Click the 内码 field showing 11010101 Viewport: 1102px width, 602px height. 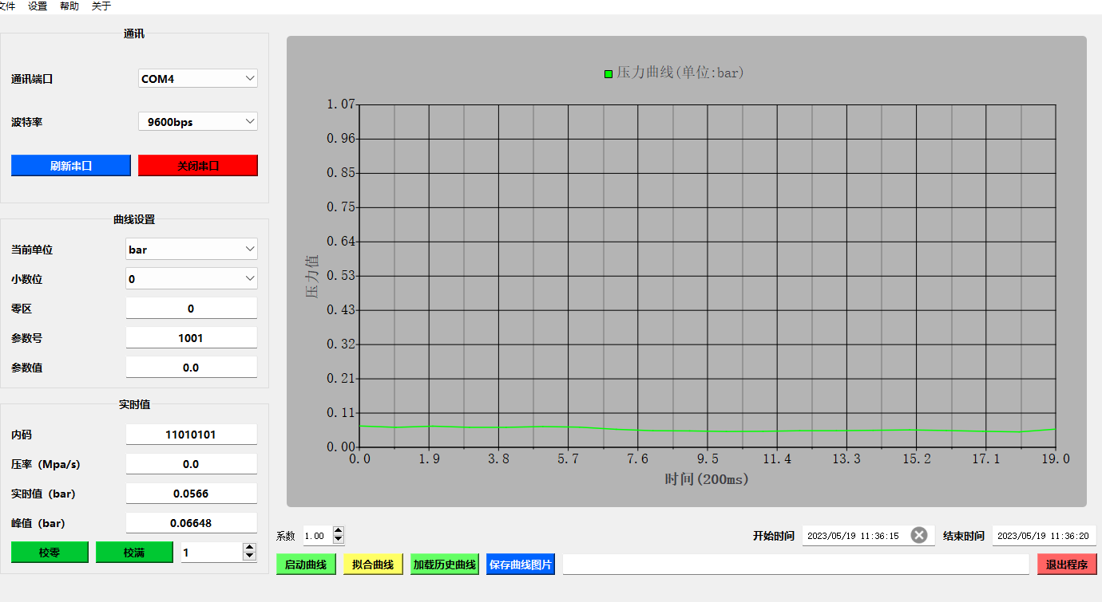[x=192, y=434]
